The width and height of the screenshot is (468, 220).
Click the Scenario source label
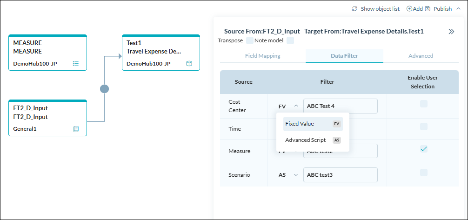[239, 175]
